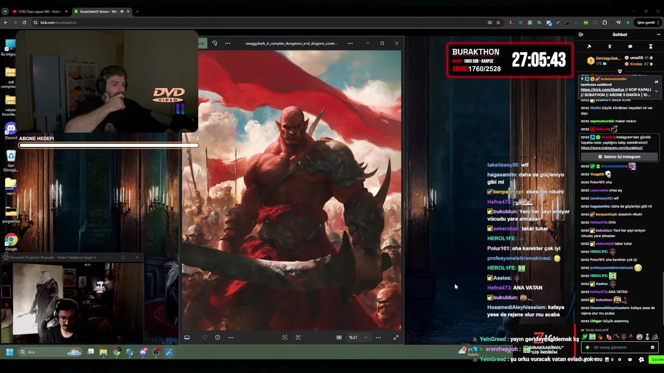The height and width of the screenshot is (373, 664).
Task: Close the Claas Jaguar 940 tab
Action: [x=66, y=11]
